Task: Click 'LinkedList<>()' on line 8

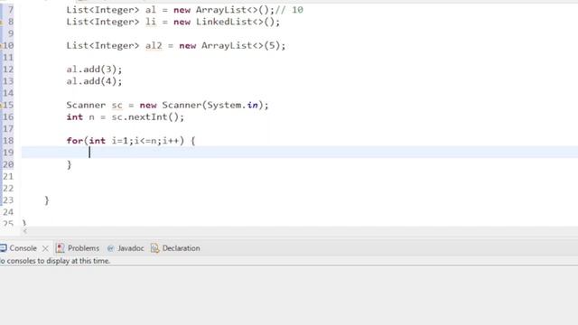Action: click(235, 22)
